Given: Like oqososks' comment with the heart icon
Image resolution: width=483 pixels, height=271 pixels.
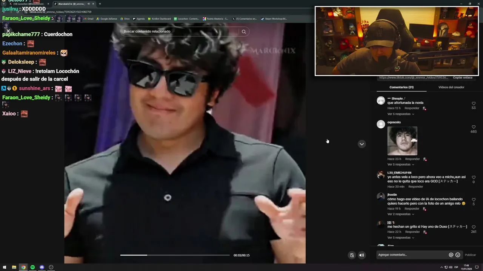Looking at the screenshot, I should coord(474,127).
